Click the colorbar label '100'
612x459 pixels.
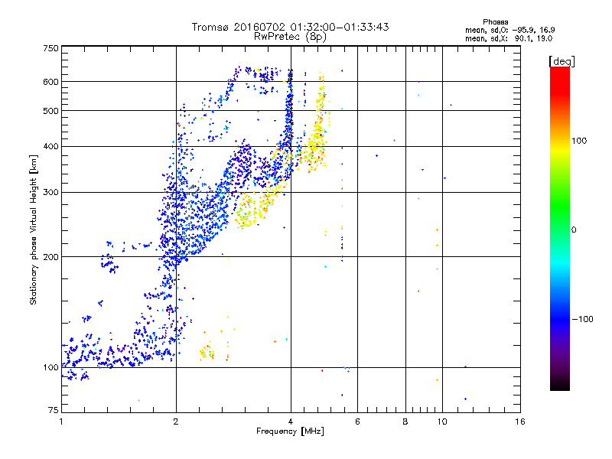579,141
